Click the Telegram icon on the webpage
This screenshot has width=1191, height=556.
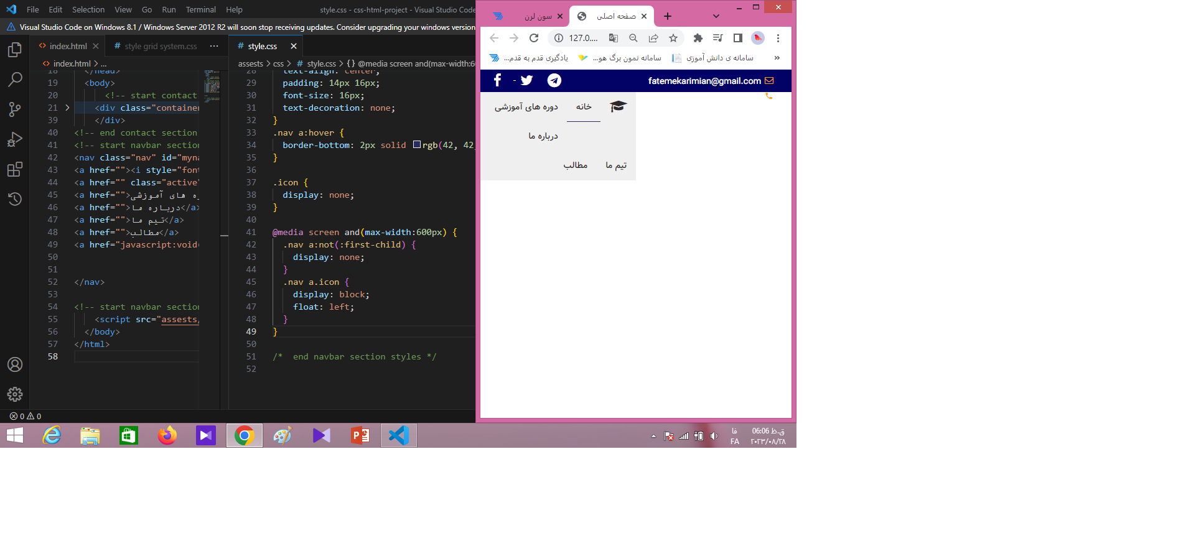[554, 80]
